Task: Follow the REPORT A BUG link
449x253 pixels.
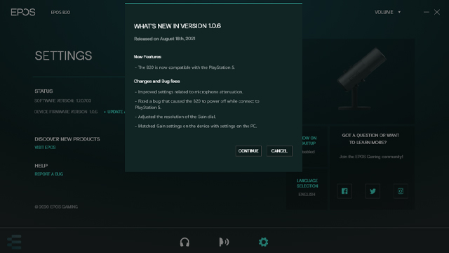Action: (48, 174)
